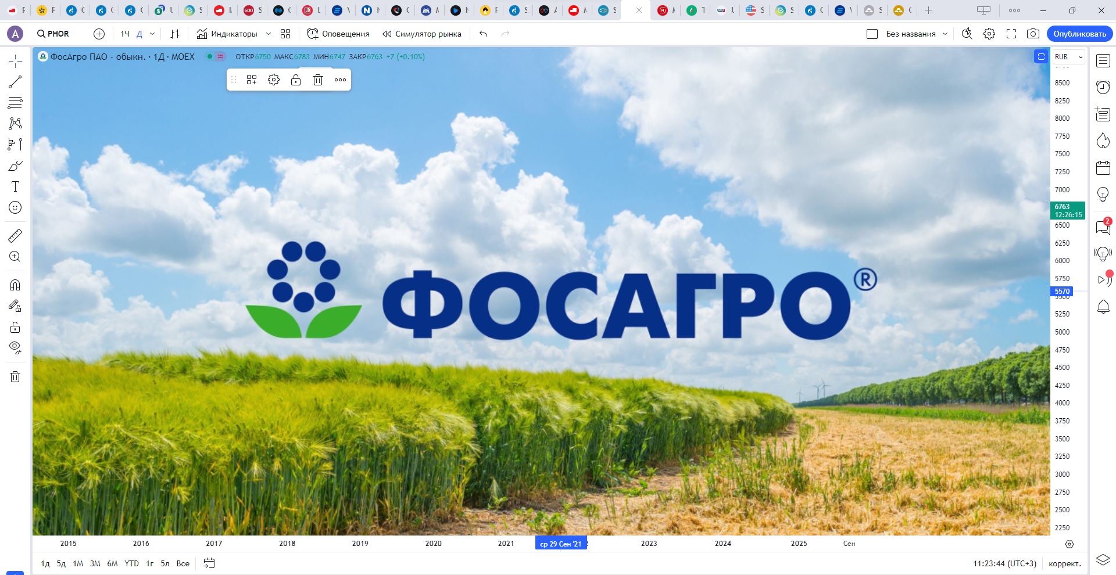Screen dimensions: 1116x575
Task: Switch to the Д daily interval
Action: coord(139,34)
